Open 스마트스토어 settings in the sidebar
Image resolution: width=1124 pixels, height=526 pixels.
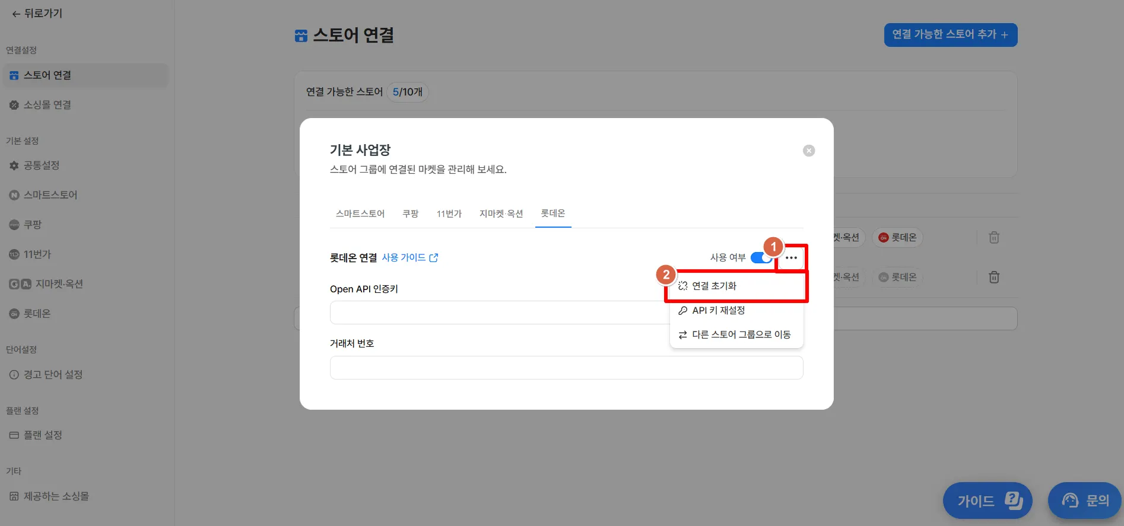click(x=85, y=195)
